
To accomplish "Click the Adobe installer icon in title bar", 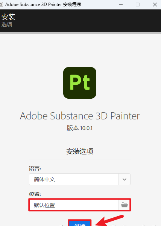I will (x=1, y=5).
